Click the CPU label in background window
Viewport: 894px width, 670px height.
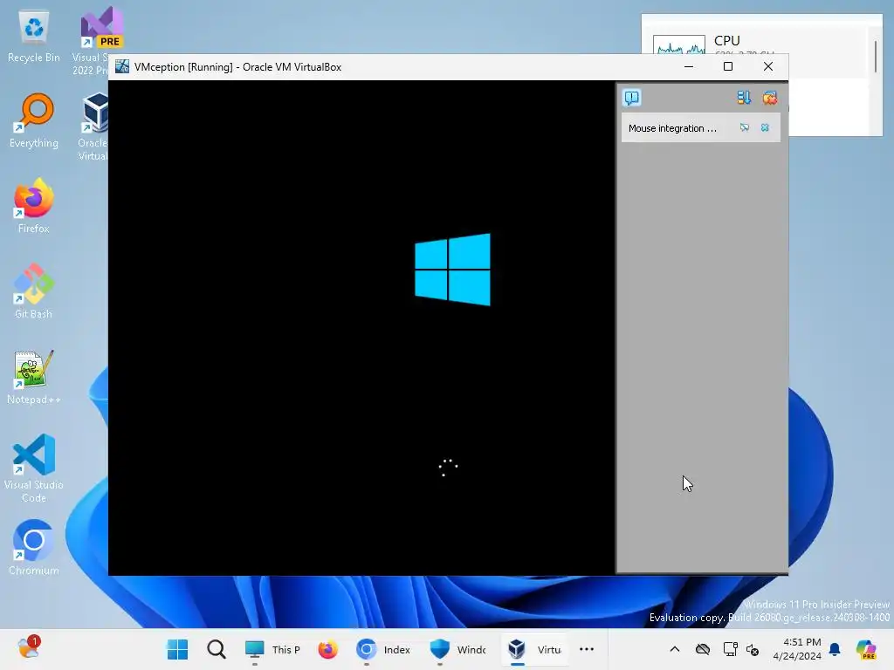(727, 40)
